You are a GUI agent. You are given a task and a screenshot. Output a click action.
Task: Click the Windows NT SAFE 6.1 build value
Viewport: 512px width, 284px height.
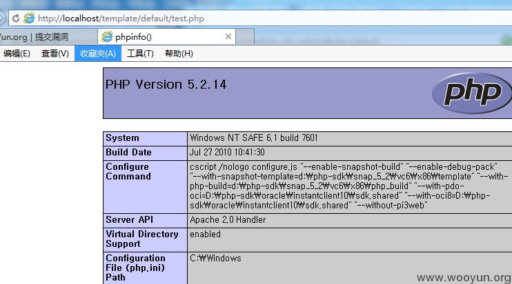click(x=254, y=138)
